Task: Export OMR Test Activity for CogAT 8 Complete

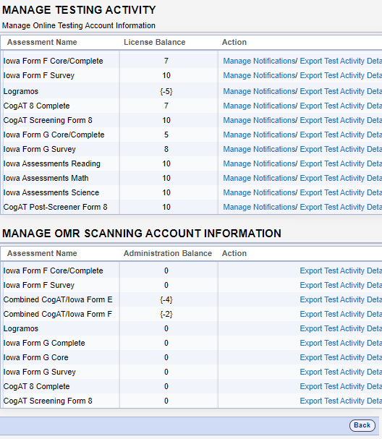Action: pyautogui.click(x=341, y=387)
